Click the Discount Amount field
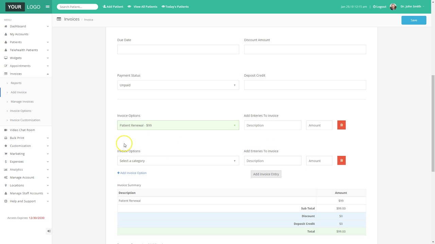Image resolution: width=435 pixels, height=244 pixels. [305, 49]
